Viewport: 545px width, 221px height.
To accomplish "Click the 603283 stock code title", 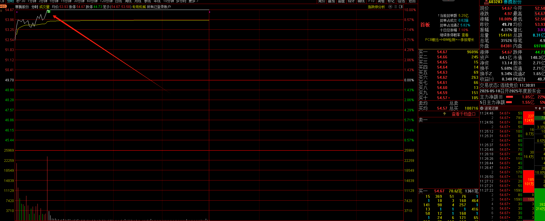I will pos(496,2).
